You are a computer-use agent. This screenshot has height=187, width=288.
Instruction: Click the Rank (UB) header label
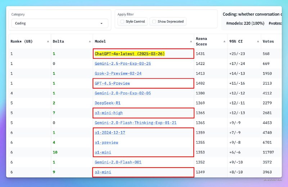[22, 41]
